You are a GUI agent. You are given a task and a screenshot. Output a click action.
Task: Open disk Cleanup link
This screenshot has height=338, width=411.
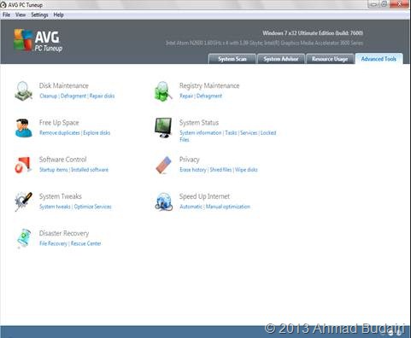49,96
